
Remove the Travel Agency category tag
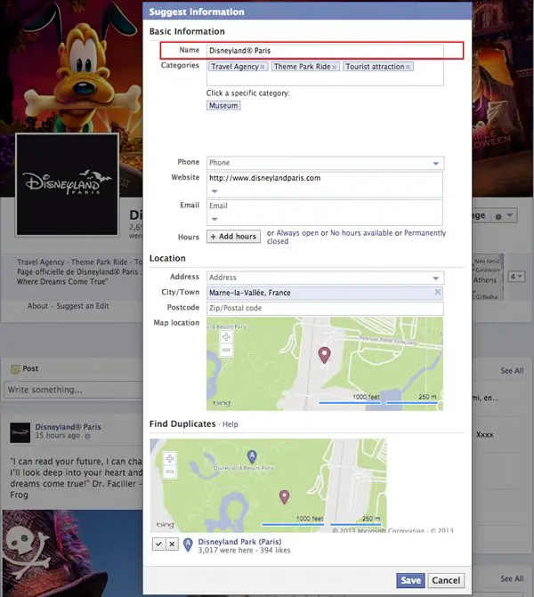pos(263,67)
